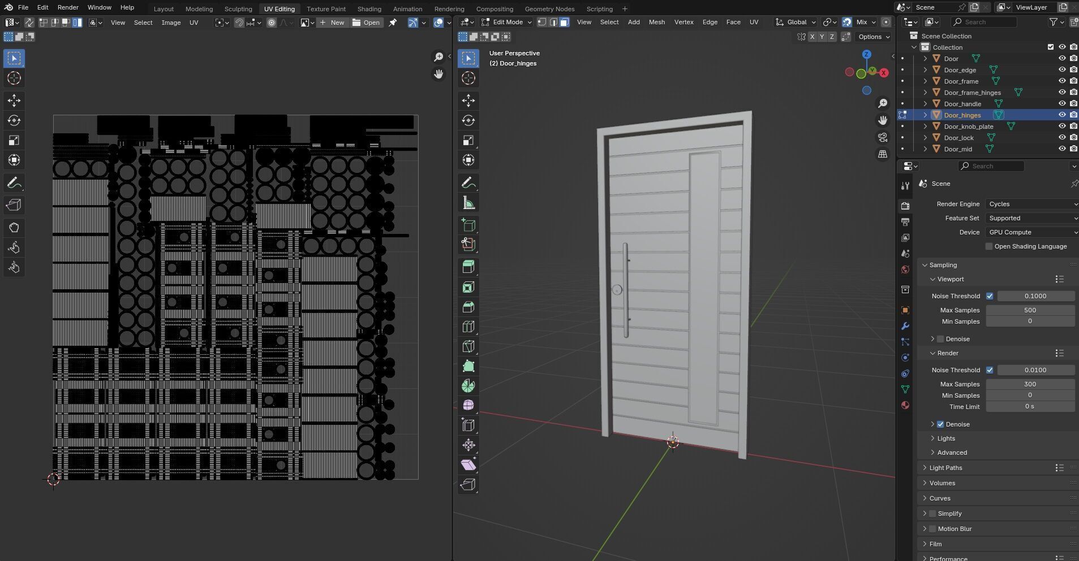Open the File menu
The image size is (1079, 561).
tap(23, 7)
